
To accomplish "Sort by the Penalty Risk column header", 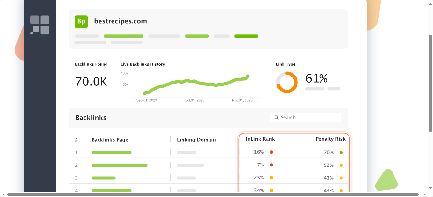I will click(x=331, y=139).
